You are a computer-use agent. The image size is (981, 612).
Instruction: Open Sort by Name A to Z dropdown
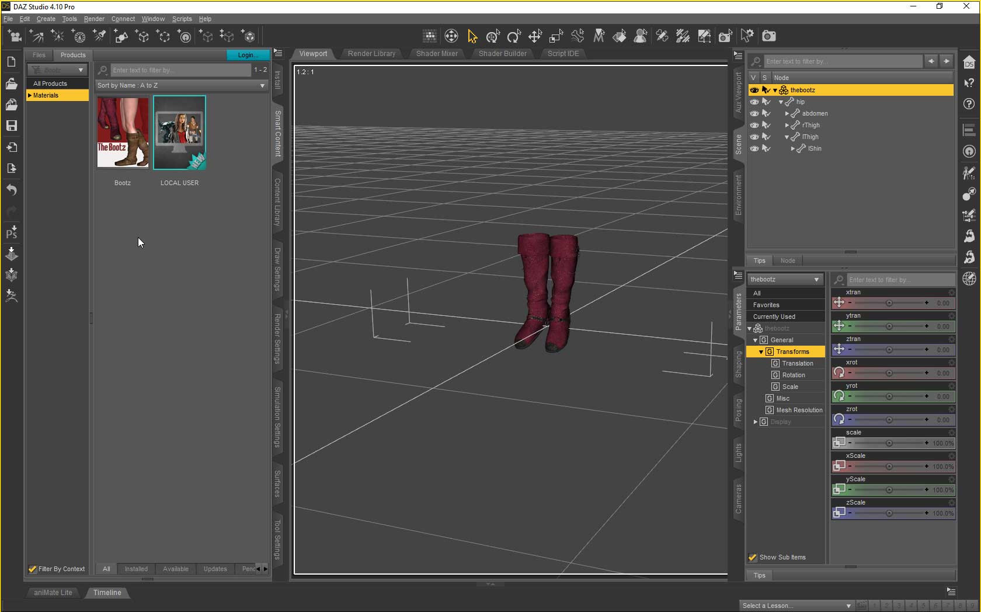pyautogui.click(x=181, y=85)
